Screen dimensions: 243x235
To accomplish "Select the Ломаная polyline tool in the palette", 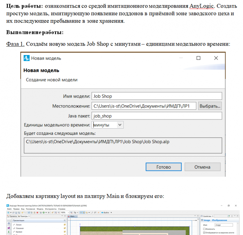I will coord(19,228).
